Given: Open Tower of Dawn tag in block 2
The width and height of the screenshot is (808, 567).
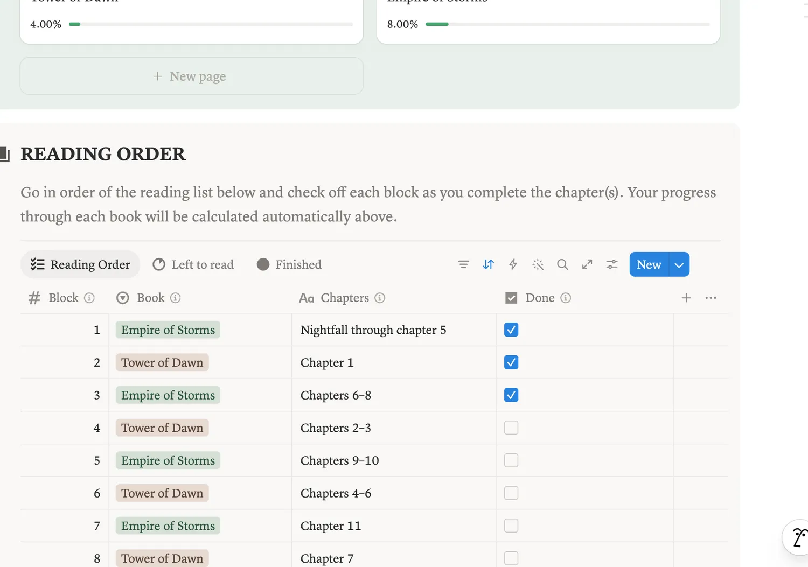Looking at the screenshot, I should point(162,362).
